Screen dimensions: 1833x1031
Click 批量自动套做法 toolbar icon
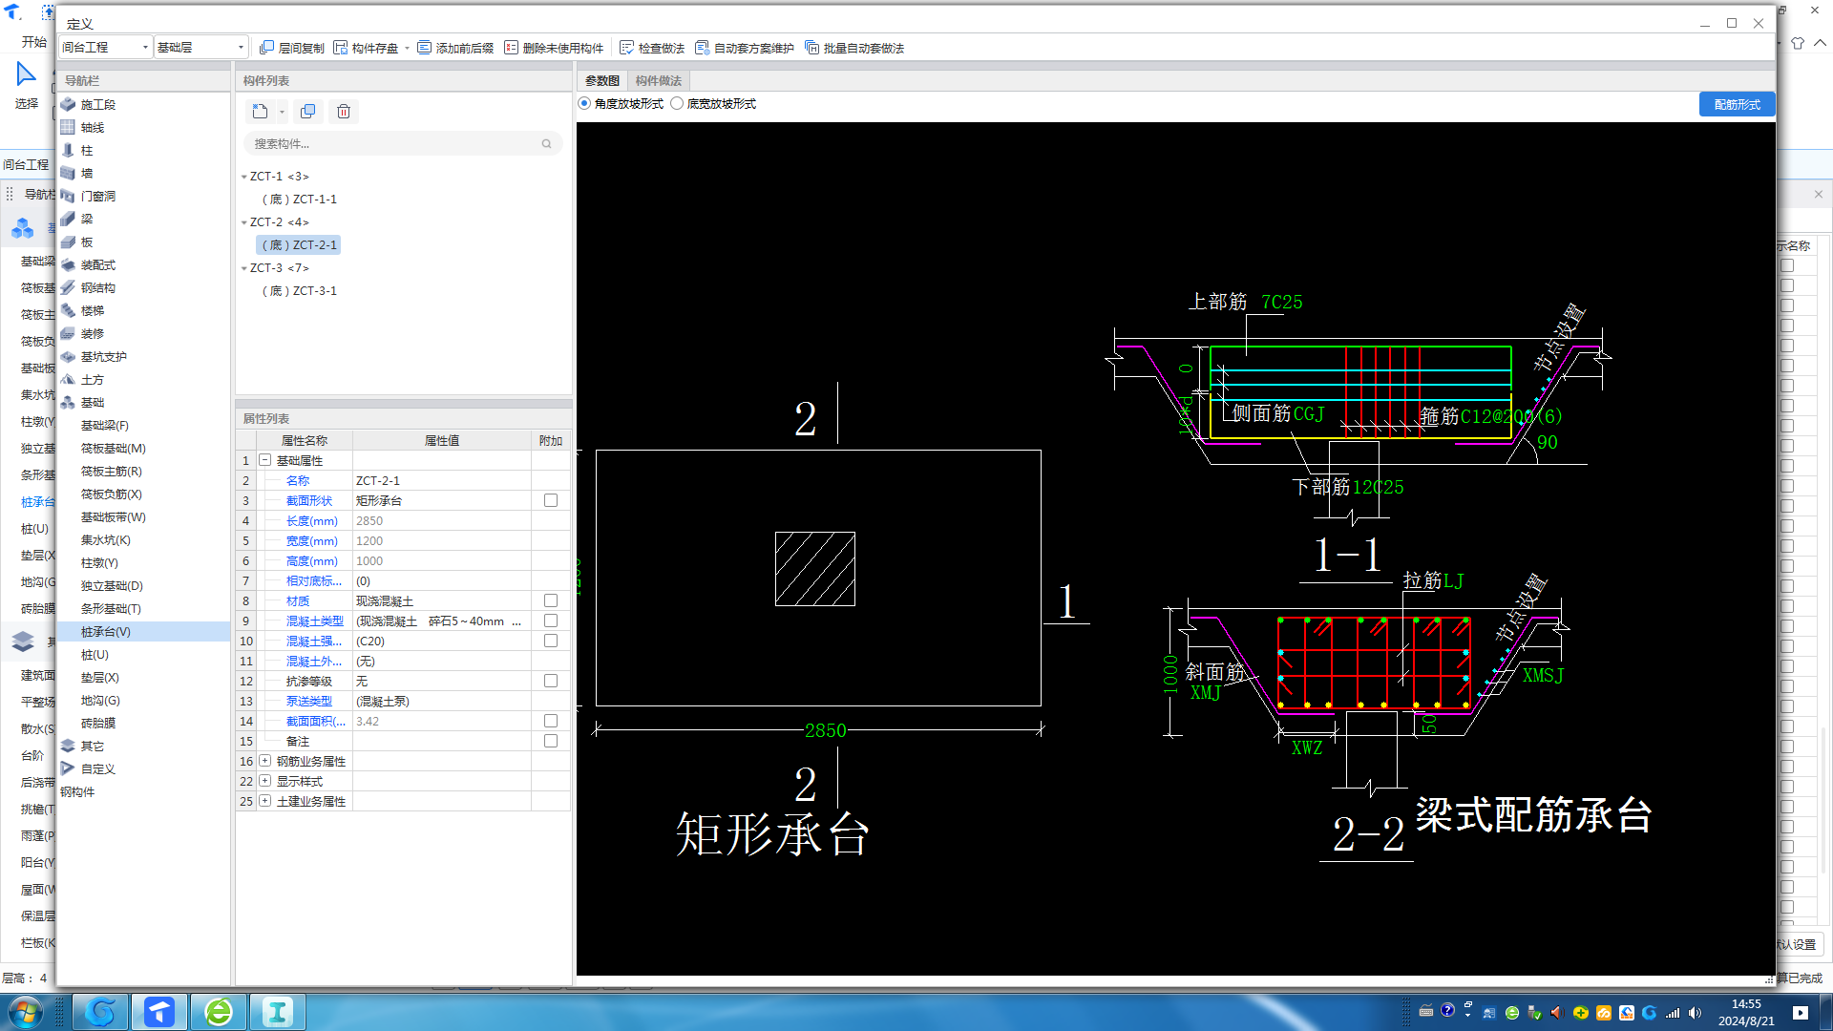(x=812, y=48)
